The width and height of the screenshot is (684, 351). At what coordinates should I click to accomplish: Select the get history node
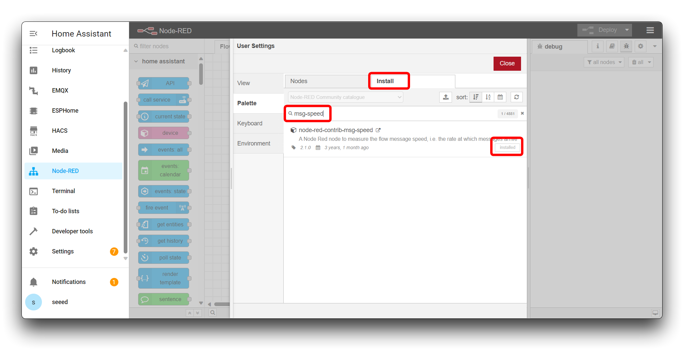click(164, 241)
